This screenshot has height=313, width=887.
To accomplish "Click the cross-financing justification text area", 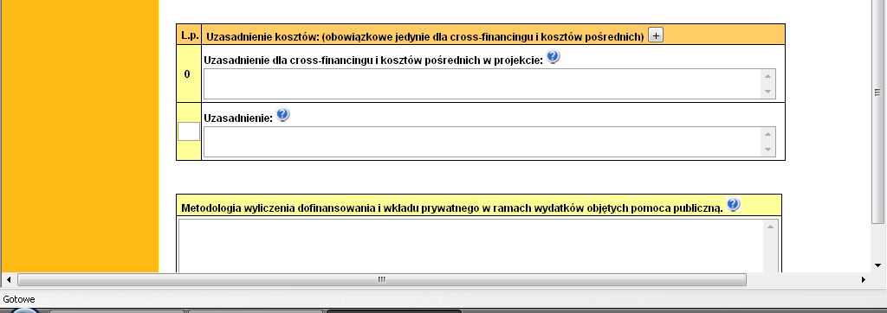I will coord(489,84).
